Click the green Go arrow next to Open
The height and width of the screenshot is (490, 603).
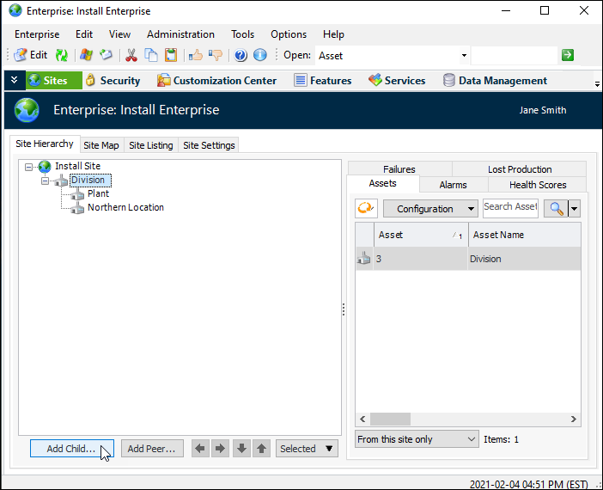[x=568, y=55]
